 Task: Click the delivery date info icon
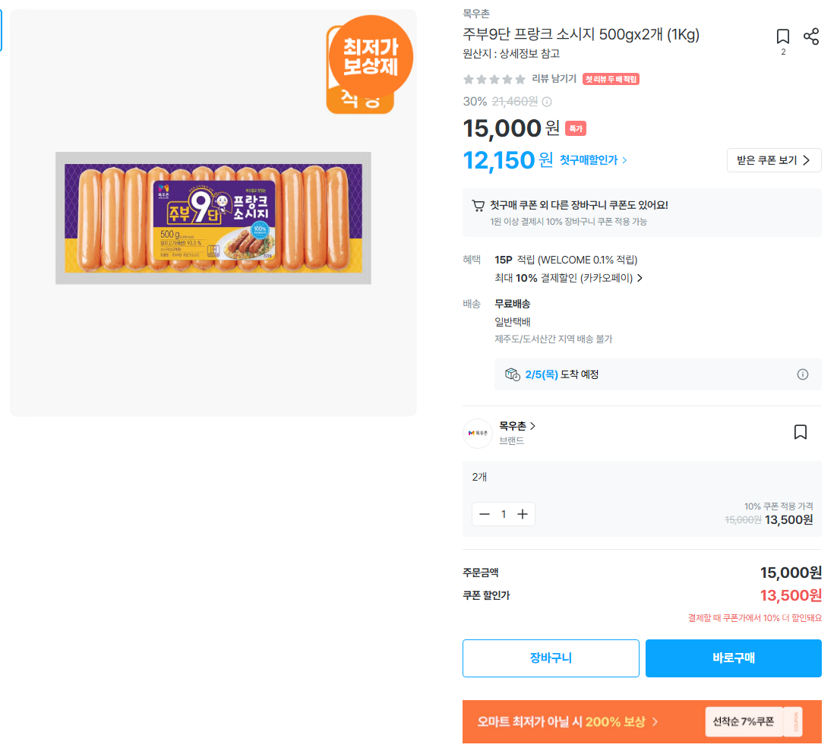[802, 374]
